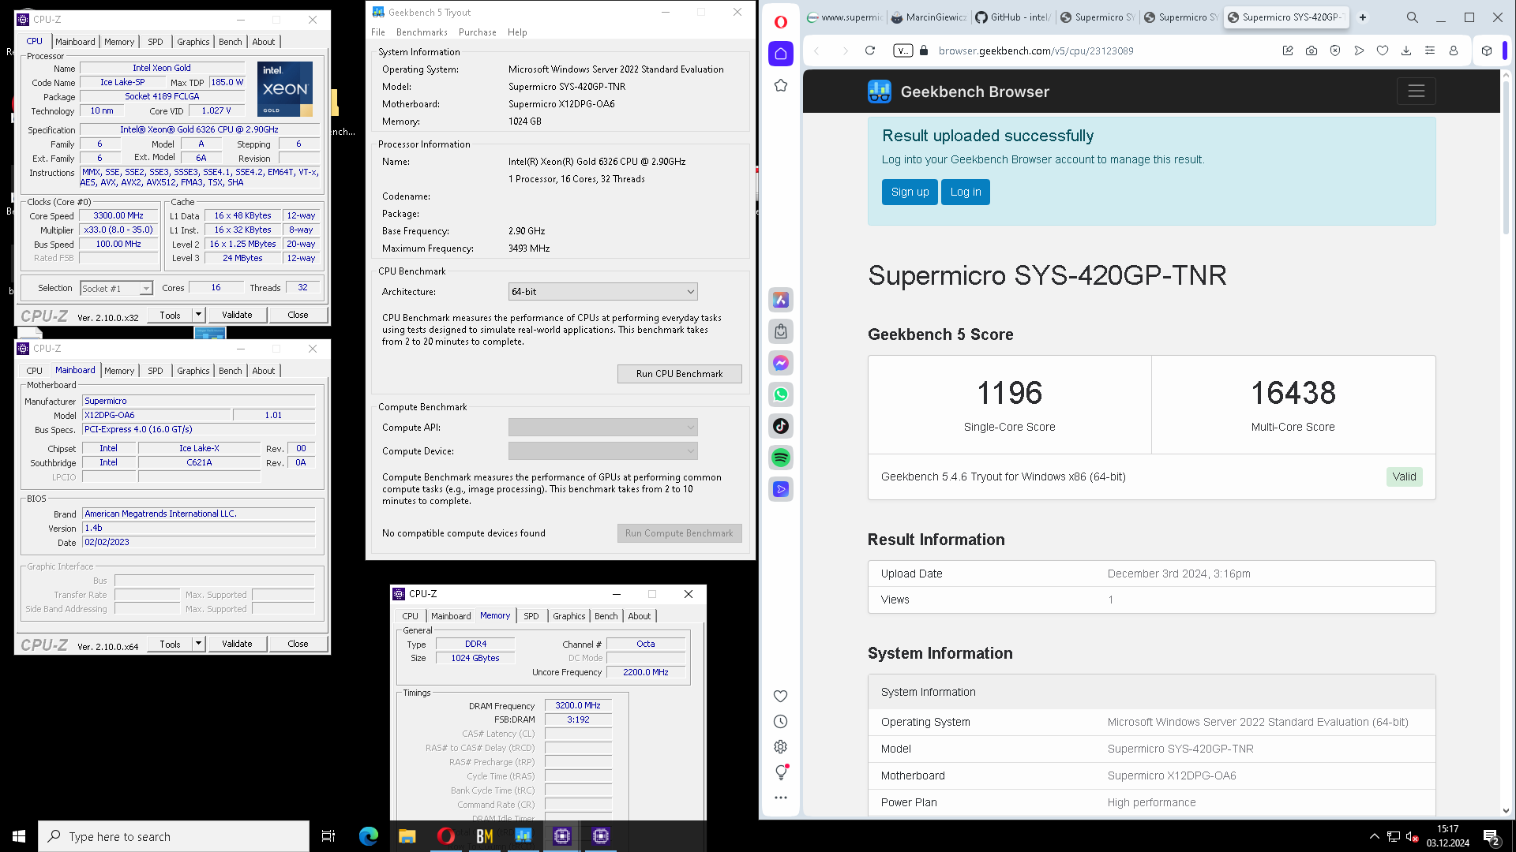Show hidden tray icons chevron

[1374, 836]
